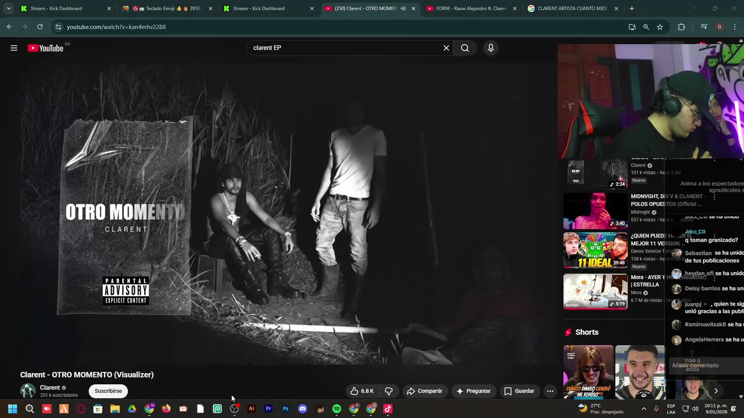This screenshot has width=744, height=418.
Task: Open the taskbar volume control
Action: [695, 409]
